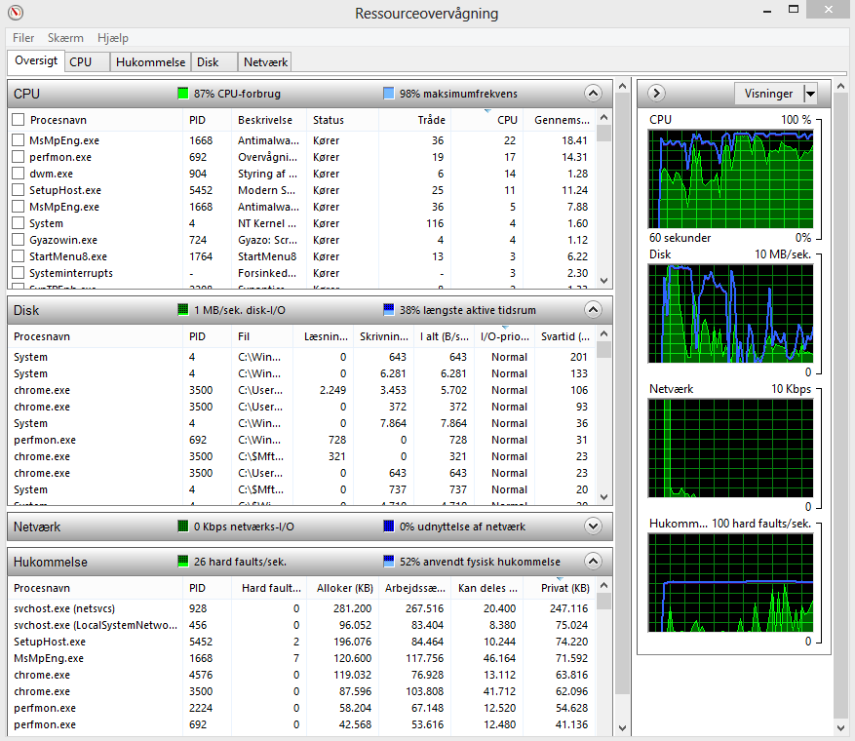The height and width of the screenshot is (741, 855).
Task: Click the blue maximum frequency indicator square
Action: click(x=389, y=94)
